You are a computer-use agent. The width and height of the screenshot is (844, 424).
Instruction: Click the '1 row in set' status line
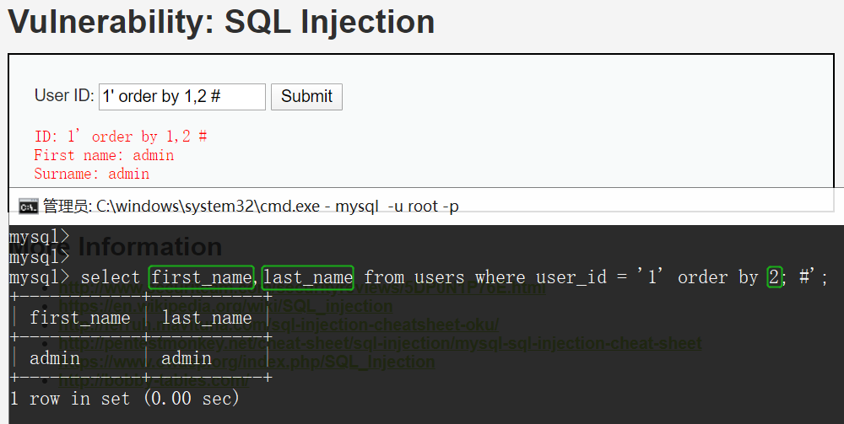(x=124, y=398)
